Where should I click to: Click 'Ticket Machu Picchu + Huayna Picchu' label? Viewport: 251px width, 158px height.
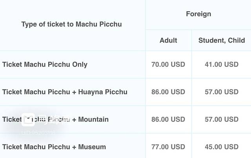(x=65, y=92)
